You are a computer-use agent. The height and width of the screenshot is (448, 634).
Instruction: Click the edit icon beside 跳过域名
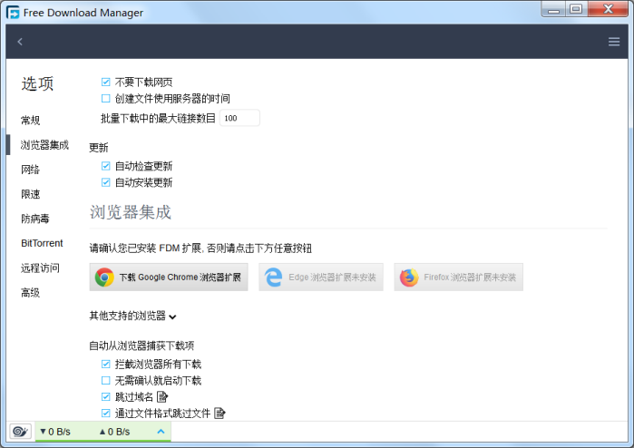click(x=163, y=397)
